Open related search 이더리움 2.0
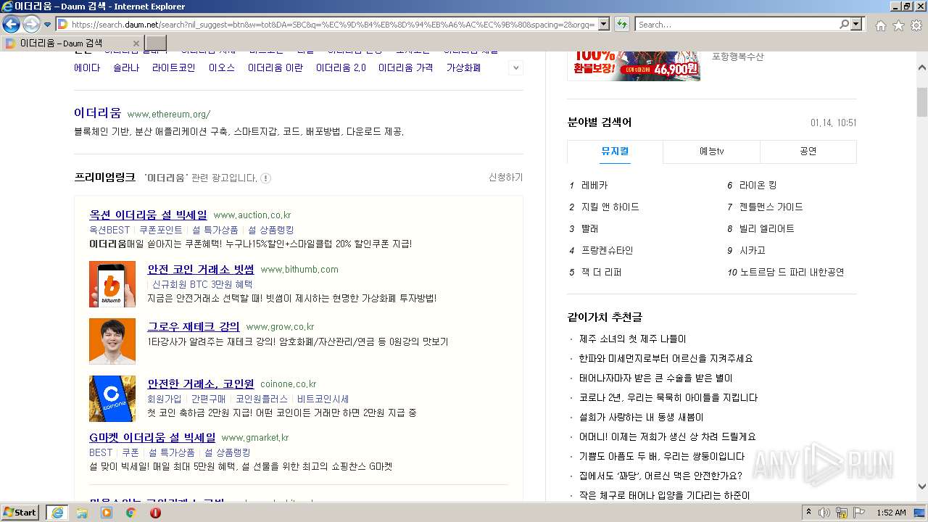928x522 pixels. pyautogui.click(x=341, y=68)
